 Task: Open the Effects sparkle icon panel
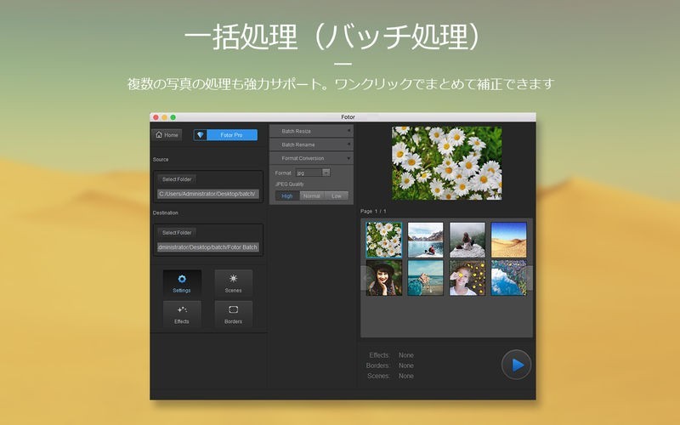pyautogui.click(x=182, y=314)
